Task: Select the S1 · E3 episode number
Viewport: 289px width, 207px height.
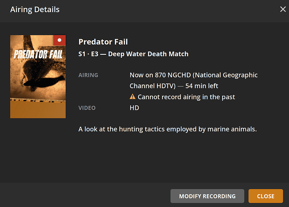Action: pos(89,54)
